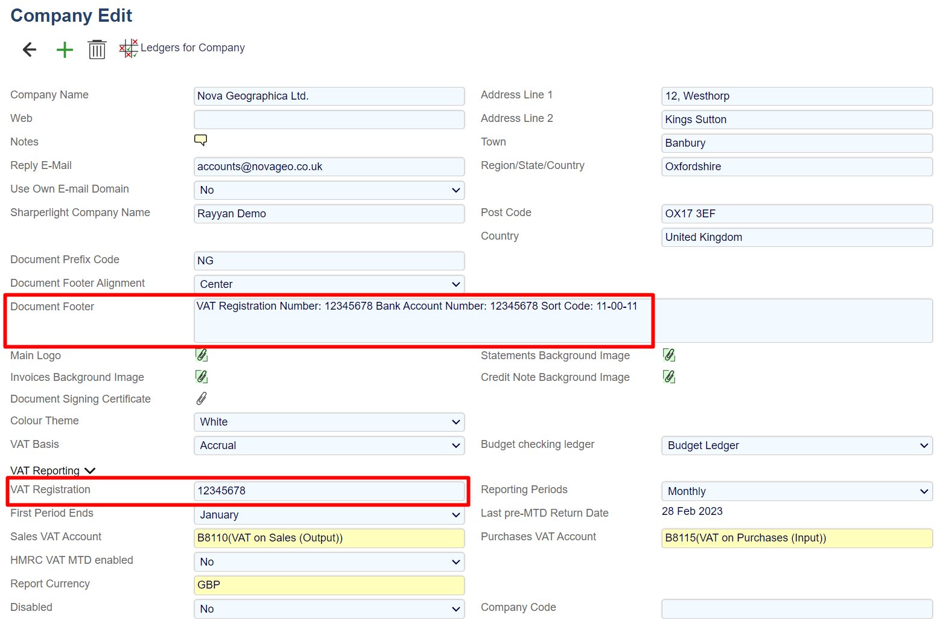
Task: Open the Notes speech bubble icon
Action: pos(200,141)
